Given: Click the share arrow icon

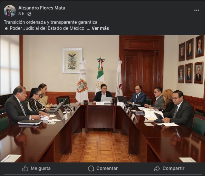Looking at the screenshot, I should [x=157, y=168].
